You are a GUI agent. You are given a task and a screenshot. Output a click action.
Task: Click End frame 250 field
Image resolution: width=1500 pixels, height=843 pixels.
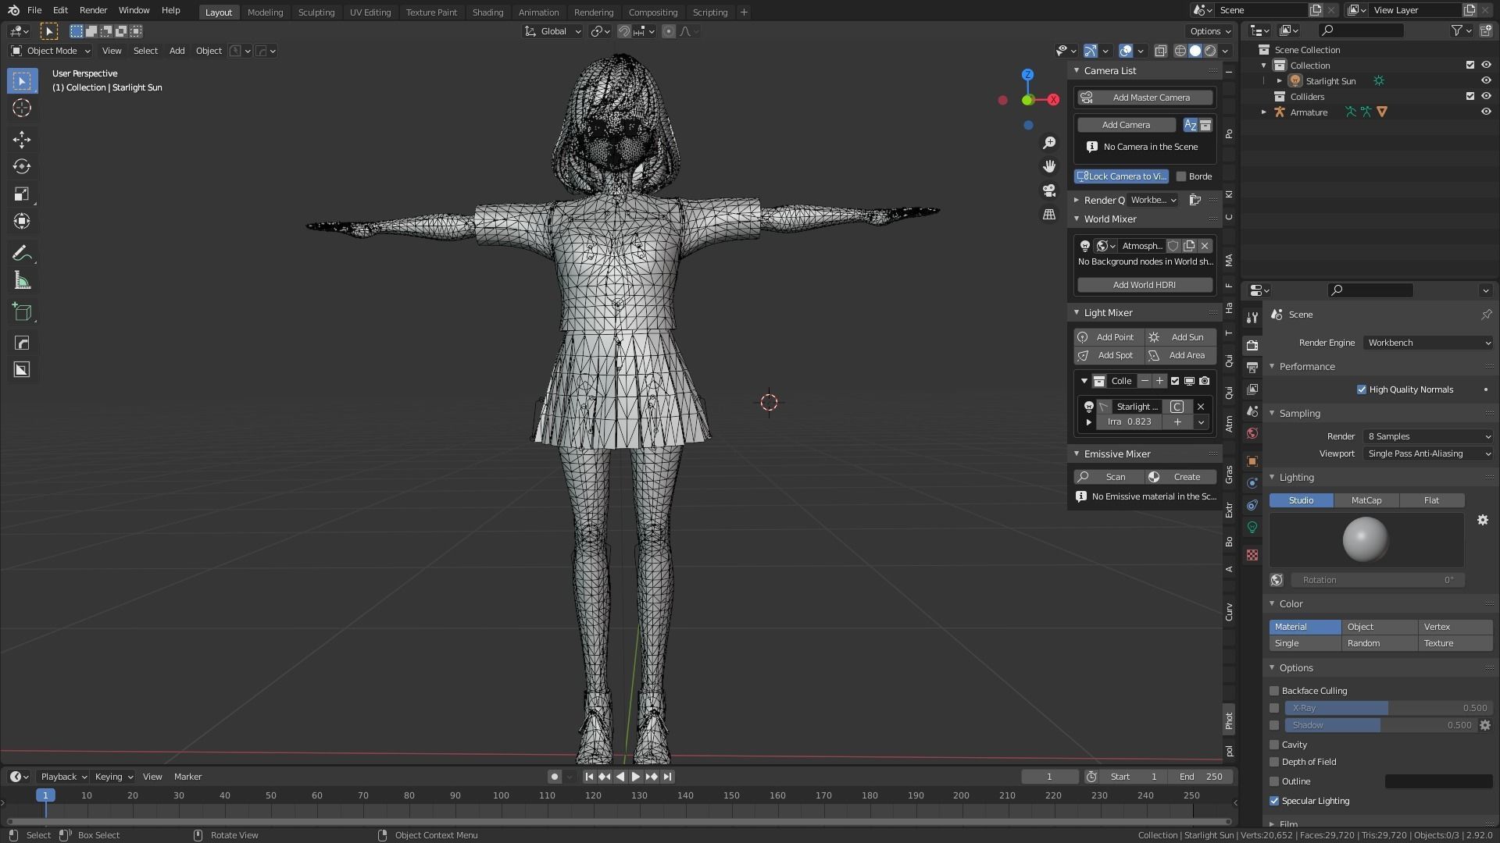click(1201, 777)
